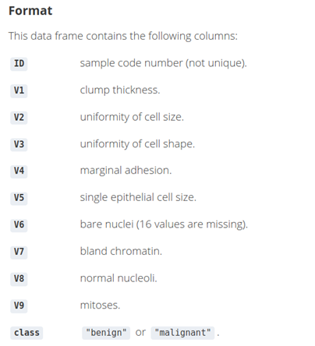The width and height of the screenshot is (315, 346).
Task: Click the class column code tag
Action: (27, 333)
